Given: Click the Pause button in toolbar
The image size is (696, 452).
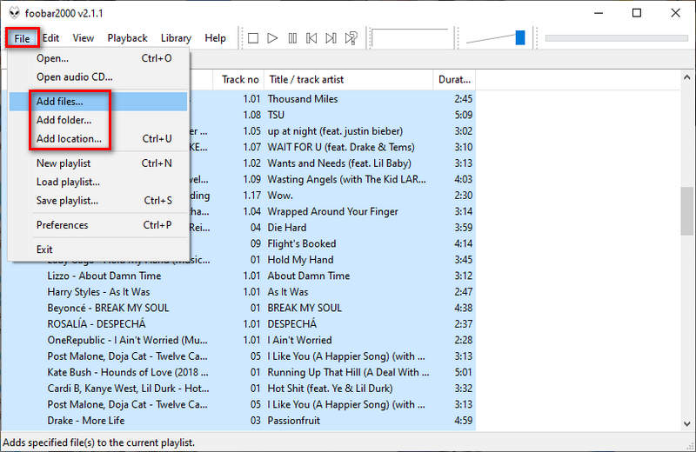Looking at the screenshot, I should tap(292, 38).
